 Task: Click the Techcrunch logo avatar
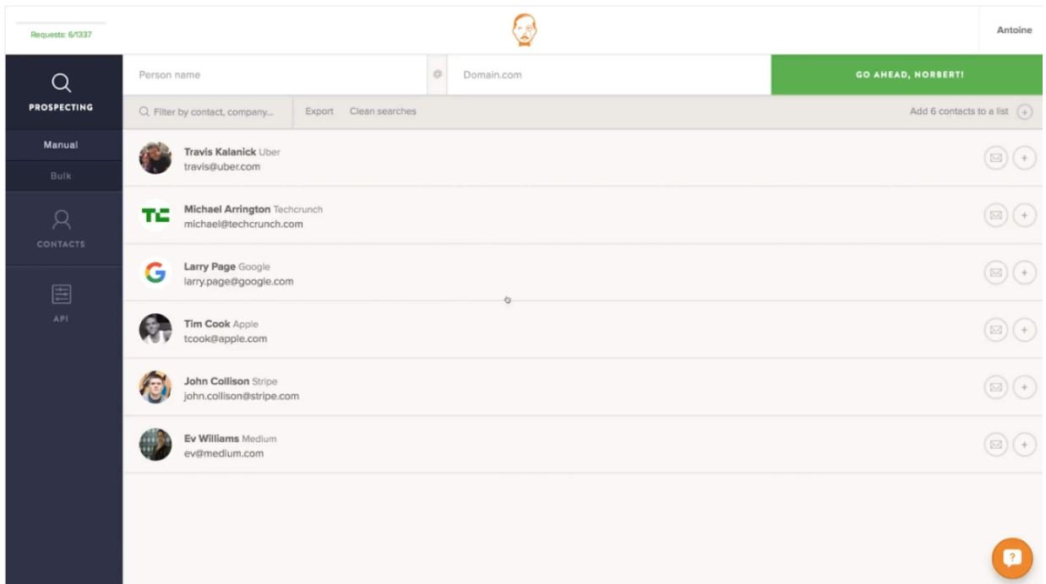point(155,215)
